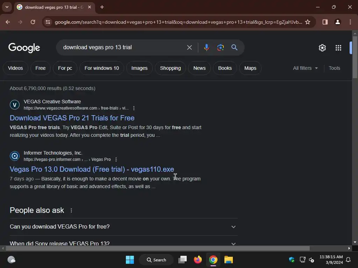Open Chrome three-dot menu
Viewport: 358px width, 268px height.
coord(350,22)
